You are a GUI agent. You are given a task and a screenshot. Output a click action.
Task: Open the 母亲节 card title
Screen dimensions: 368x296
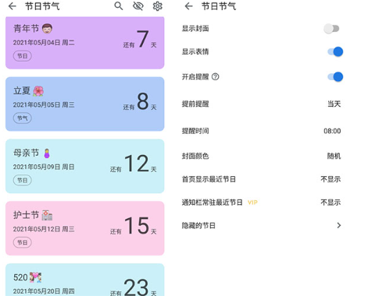(26, 153)
